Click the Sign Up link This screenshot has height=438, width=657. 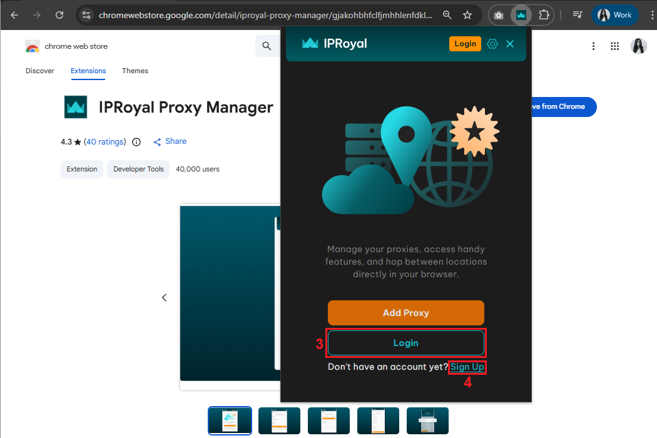pos(467,367)
